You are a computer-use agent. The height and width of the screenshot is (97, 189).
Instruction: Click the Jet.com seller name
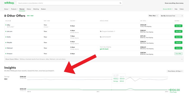pyautogui.click(x=9, y=31)
